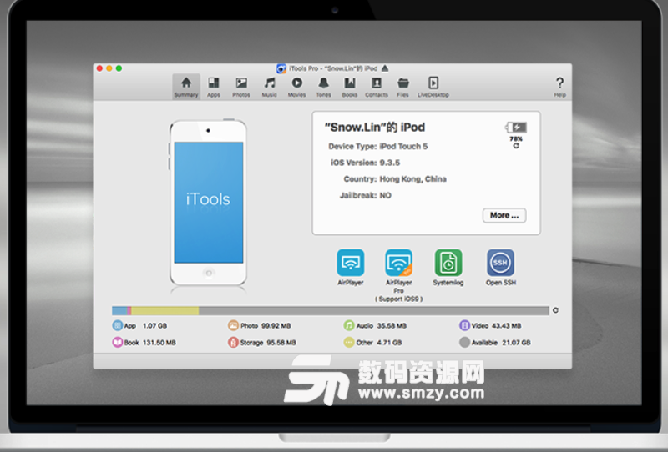Viewport: 668px width, 452px height.
Task: Click the 78% battery percentage
Action: [516, 138]
